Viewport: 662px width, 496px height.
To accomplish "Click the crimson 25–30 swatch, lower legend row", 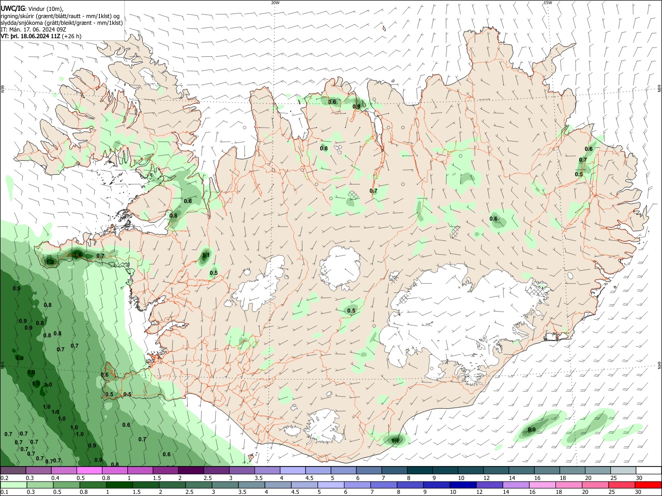I will tap(622, 485).
